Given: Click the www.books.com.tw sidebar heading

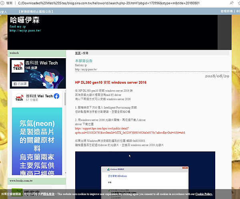Looking at the screenshot, I should click(21, 181).
